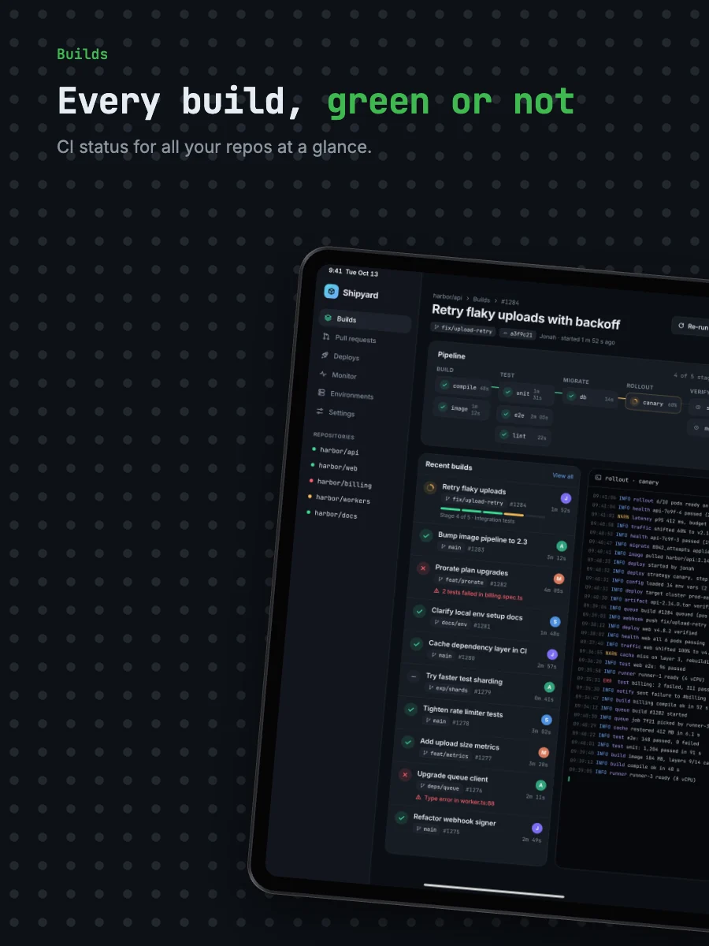Screen dimensions: 709x946
Task: Open the Add upload size metrics build
Action: click(x=475, y=750)
